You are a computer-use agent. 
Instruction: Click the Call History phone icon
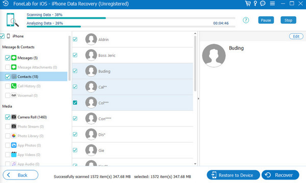coord(14,86)
